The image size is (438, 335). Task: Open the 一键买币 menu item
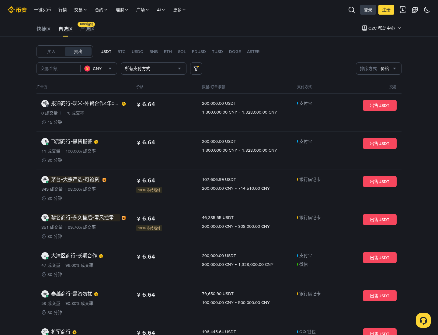click(x=43, y=10)
